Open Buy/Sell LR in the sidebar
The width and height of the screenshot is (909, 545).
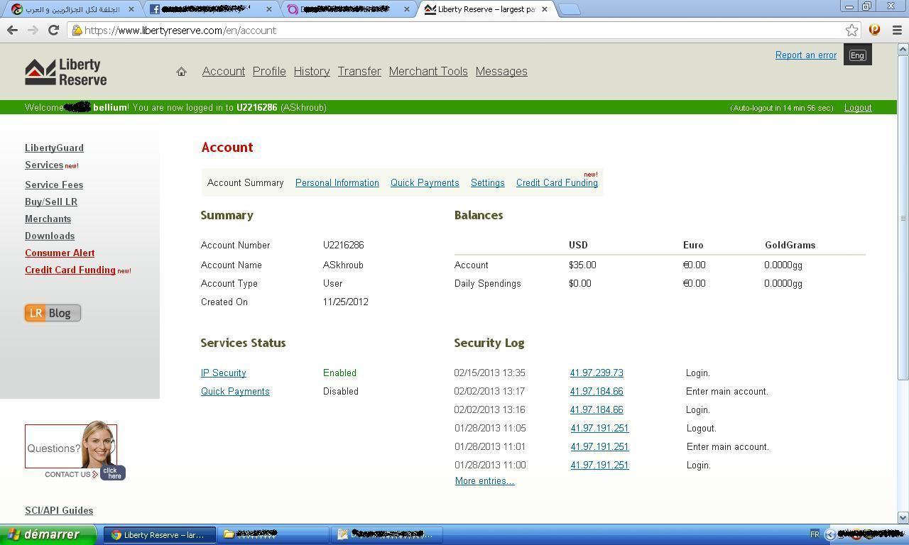tap(51, 202)
